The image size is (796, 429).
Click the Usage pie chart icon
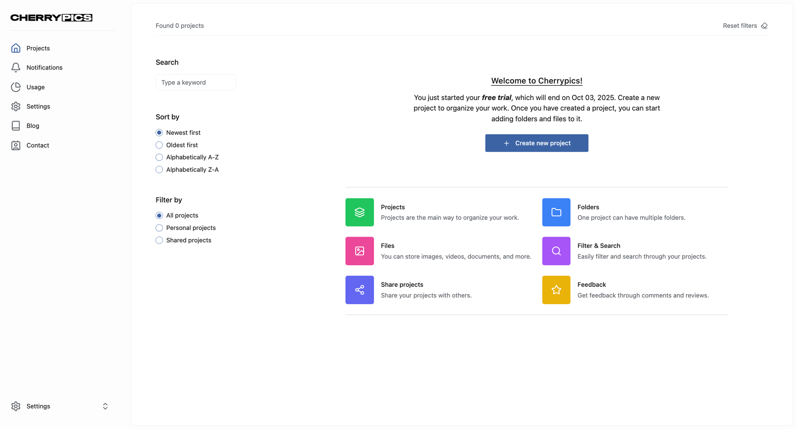(x=16, y=87)
